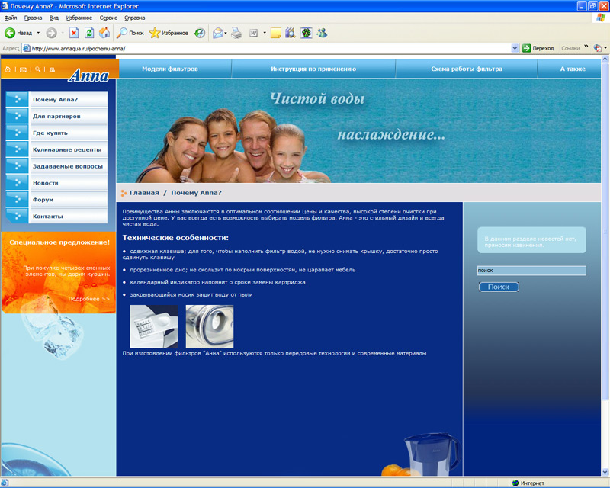610x488 pixels.
Task: Expand the Ссылки links toolbar chevron
Action: pyautogui.click(x=586, y=47)
